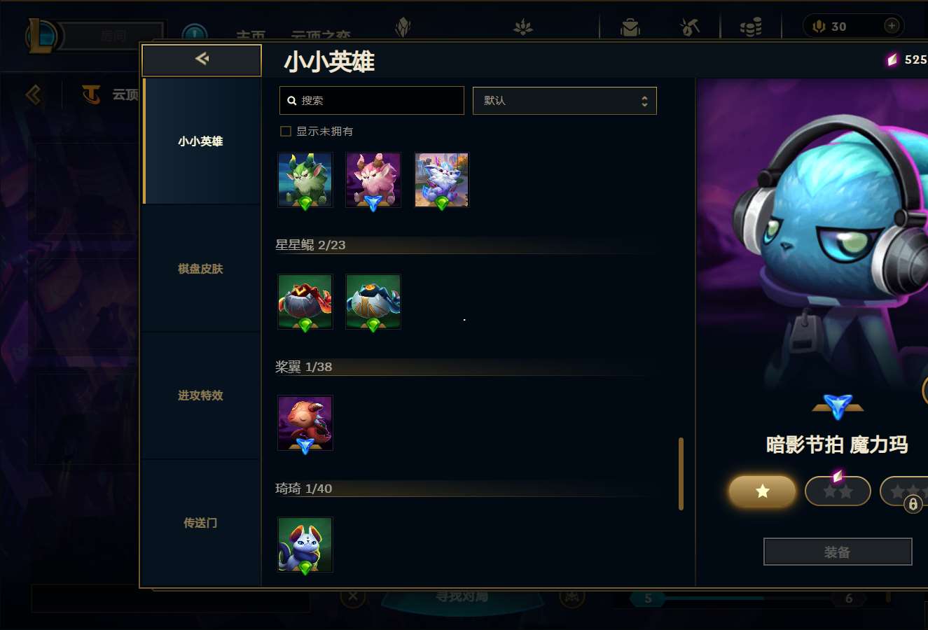Select the two-star tier button
This screenshot has width=928, height=630.
coord(838,491)
